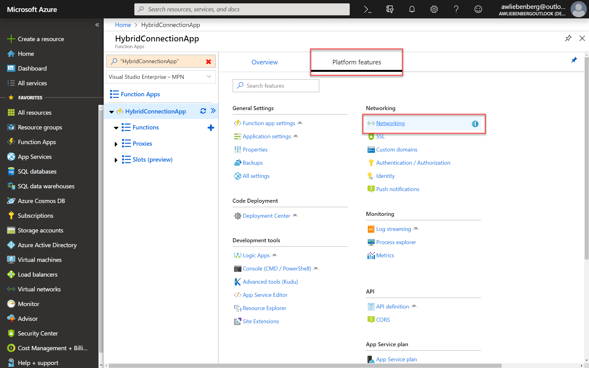Clear the HybridConnectionApp search filter
The image size is (589, 368).
pyautogui.click(x=209, y=62)
